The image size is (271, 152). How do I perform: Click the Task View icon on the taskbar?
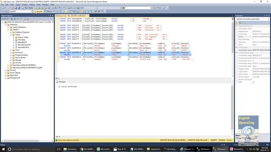58,149
